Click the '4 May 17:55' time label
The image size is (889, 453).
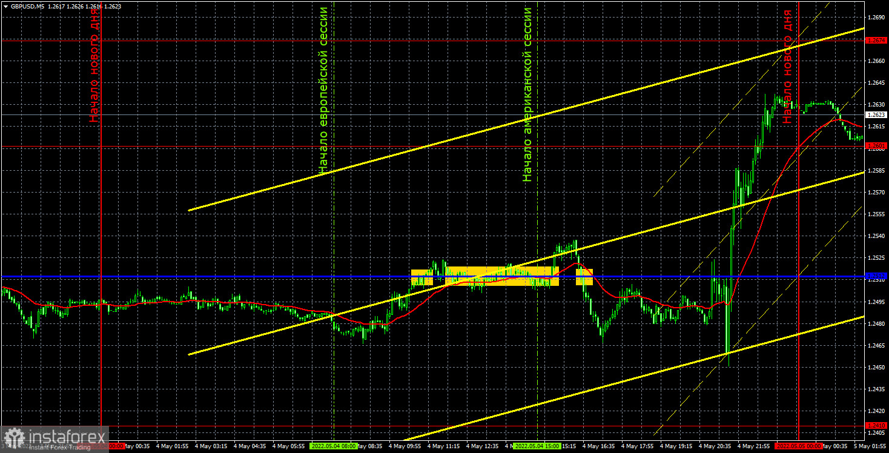[638, 446]
